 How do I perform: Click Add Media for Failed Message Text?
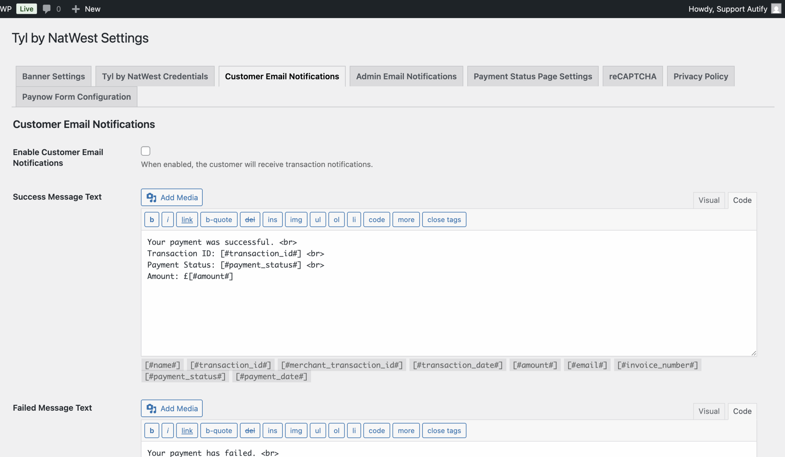(x=172, y=409)
